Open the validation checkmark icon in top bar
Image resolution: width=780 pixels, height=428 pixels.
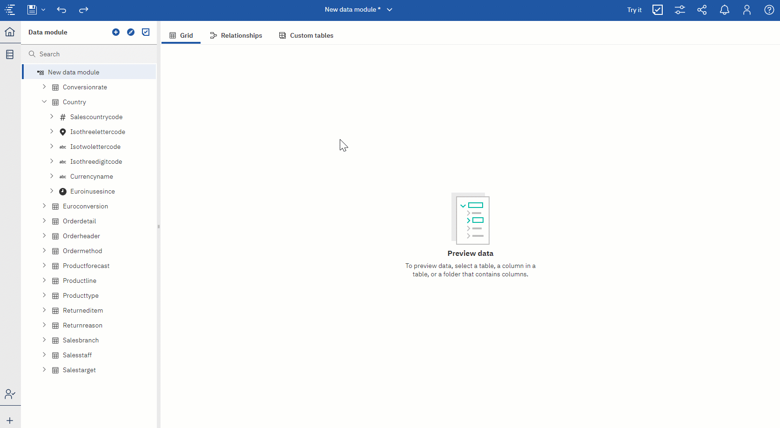point(658,10)
